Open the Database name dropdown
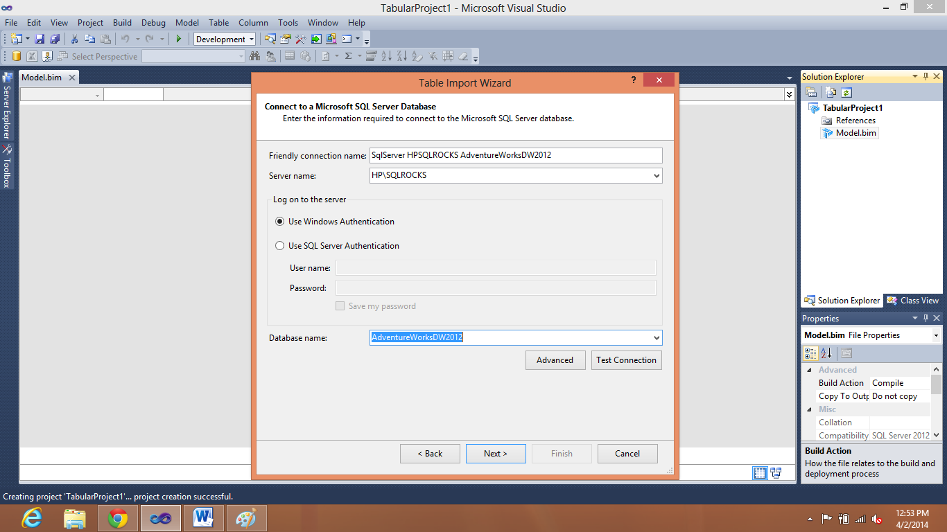Screen dimensions: 947x532 click(x=657, y=338)
